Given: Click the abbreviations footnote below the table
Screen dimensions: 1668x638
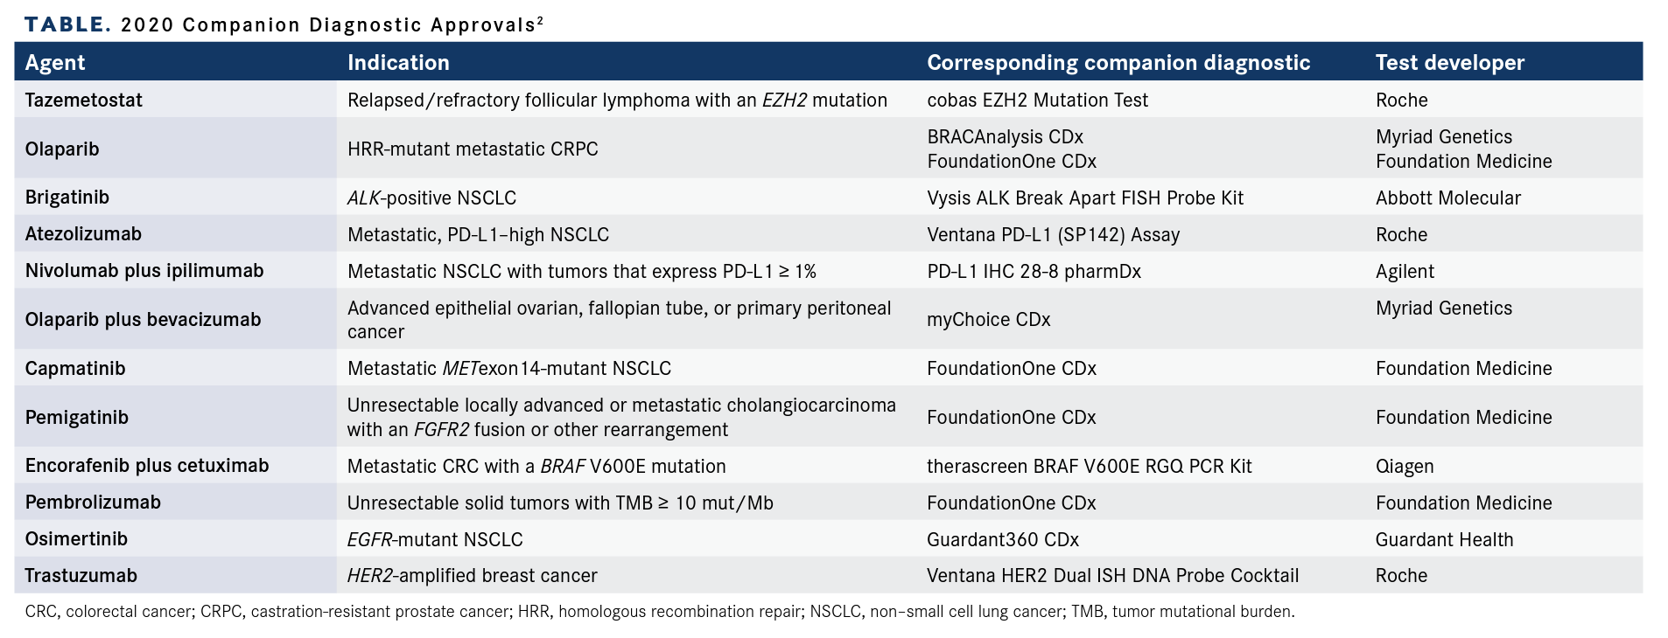Looking at the screenshot, I should [x=660, y=612].
